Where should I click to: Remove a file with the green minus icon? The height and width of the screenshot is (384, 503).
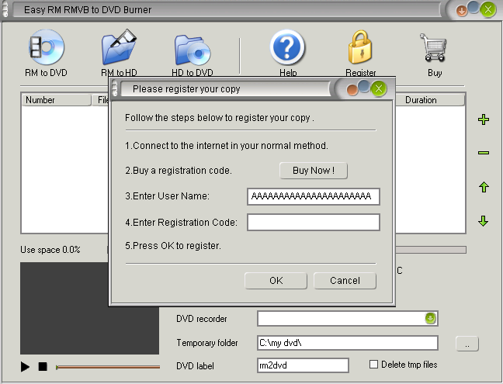484,153
